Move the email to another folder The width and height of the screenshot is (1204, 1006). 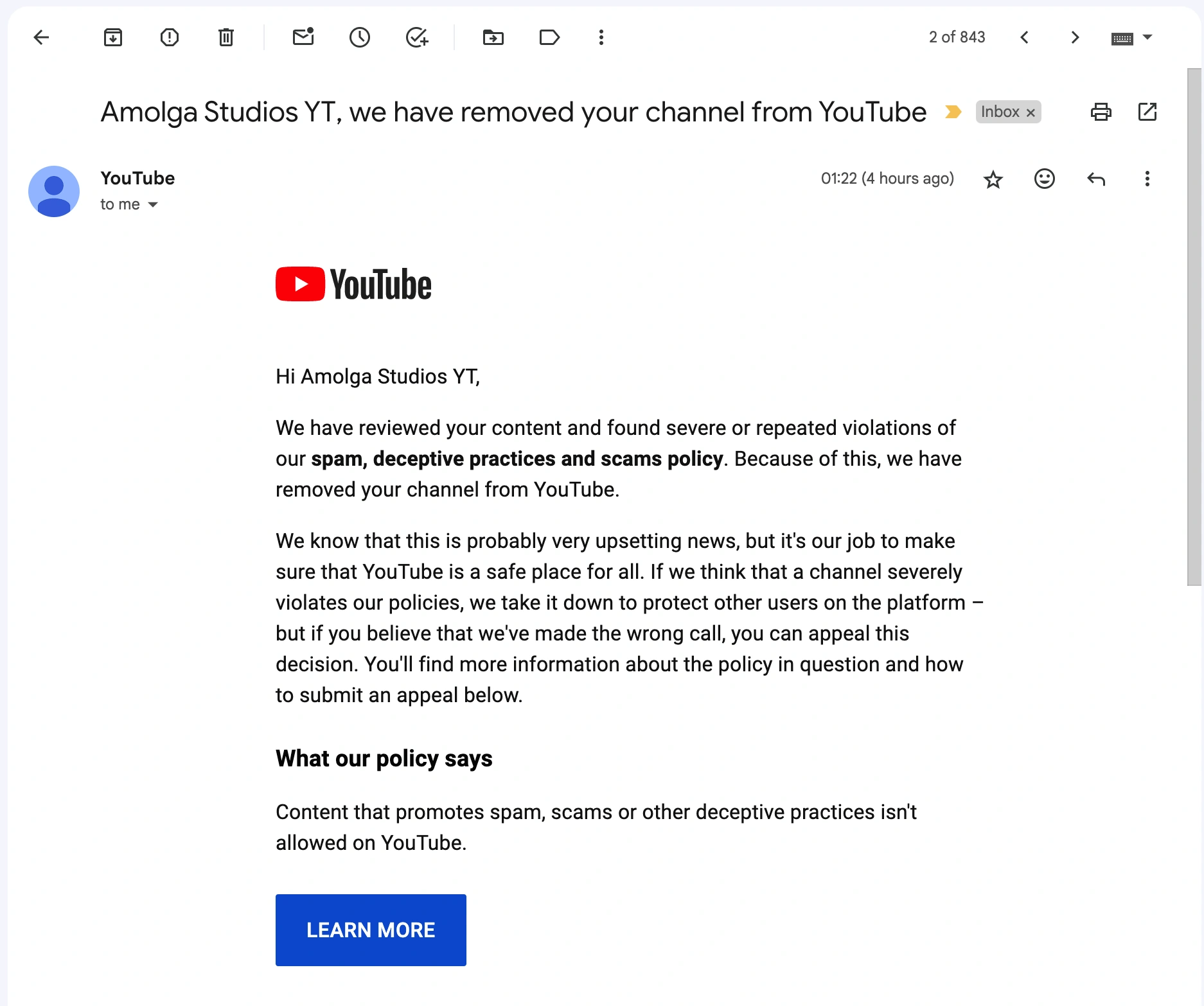click(x=493, y=37)
